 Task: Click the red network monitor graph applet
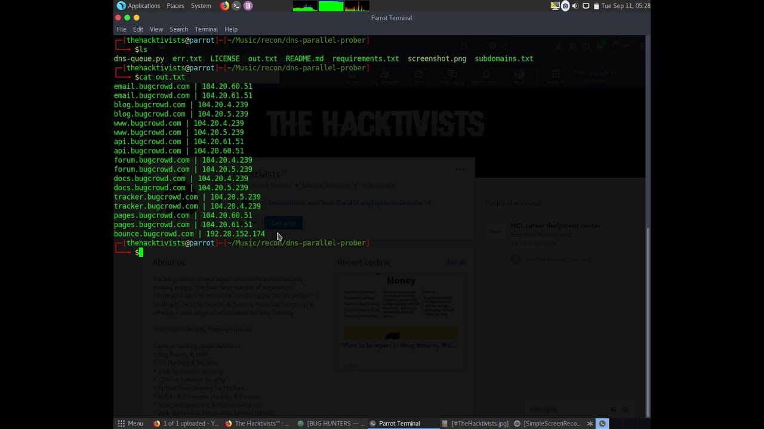pyautogui.click(x=357, y=6)
